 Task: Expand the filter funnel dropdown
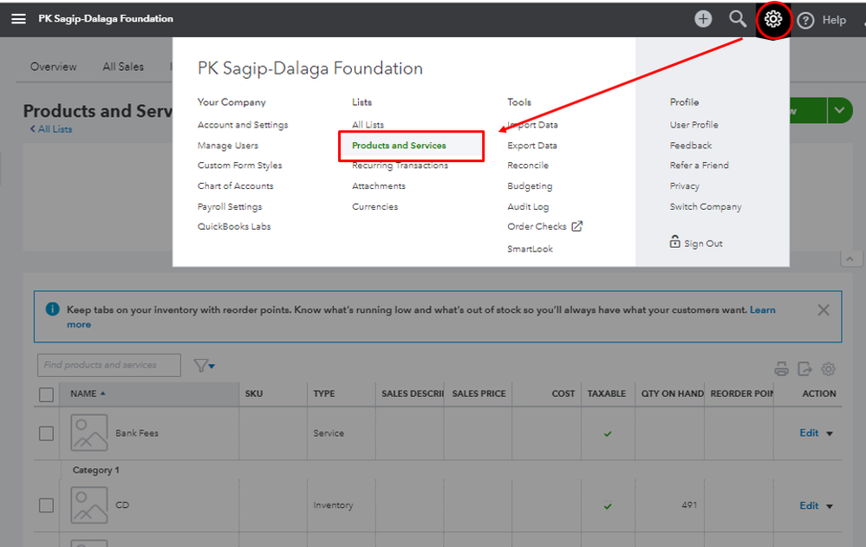pos(205,366)
